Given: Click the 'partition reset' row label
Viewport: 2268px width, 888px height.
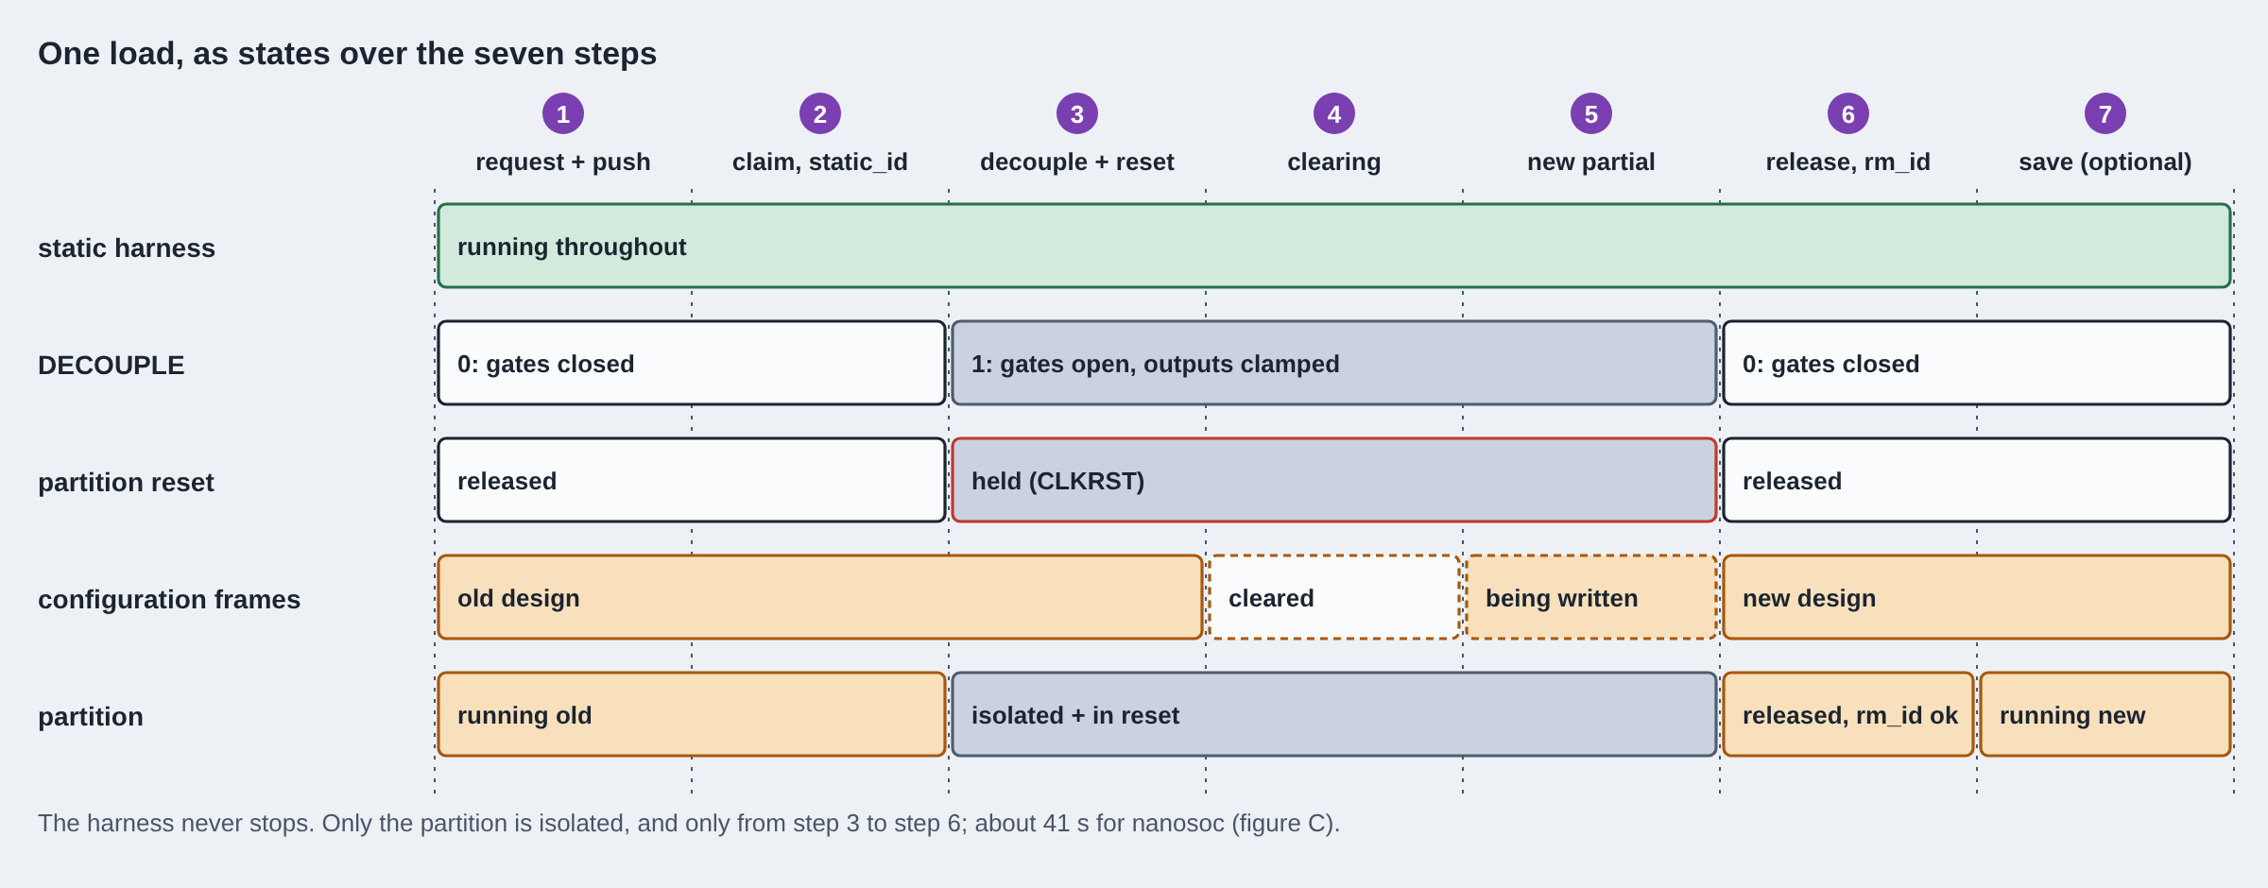Looking at the screenshot, I should (x=126, y=482).
